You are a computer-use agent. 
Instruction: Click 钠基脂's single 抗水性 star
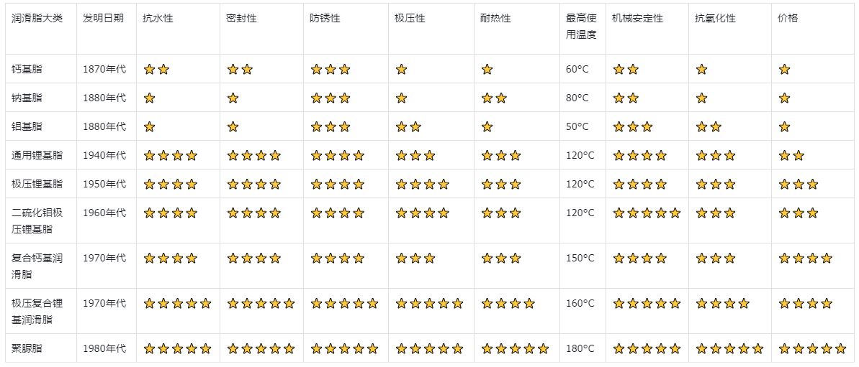149,98
